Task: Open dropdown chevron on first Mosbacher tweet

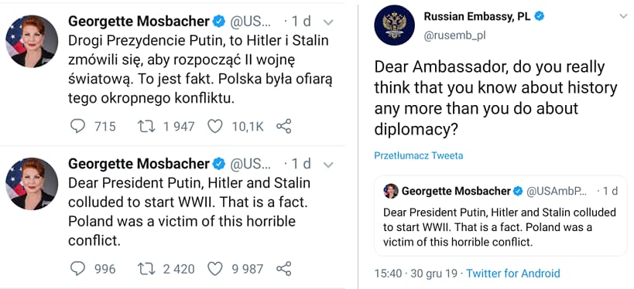Action: pos(328,22)
